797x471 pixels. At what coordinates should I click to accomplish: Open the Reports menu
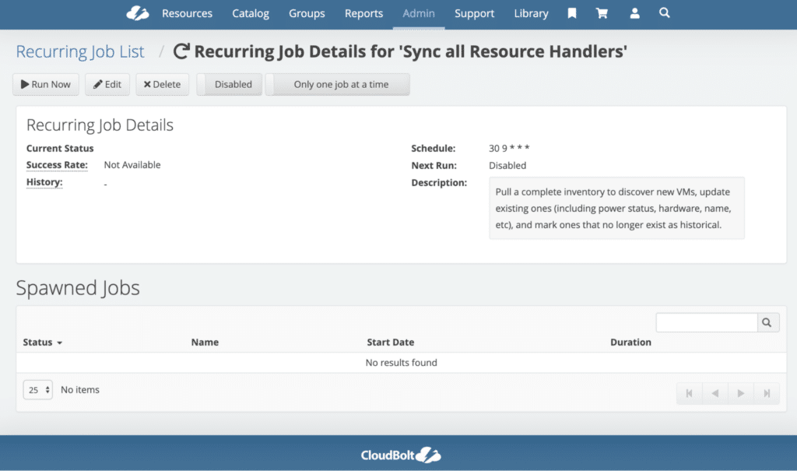(364, 13)
